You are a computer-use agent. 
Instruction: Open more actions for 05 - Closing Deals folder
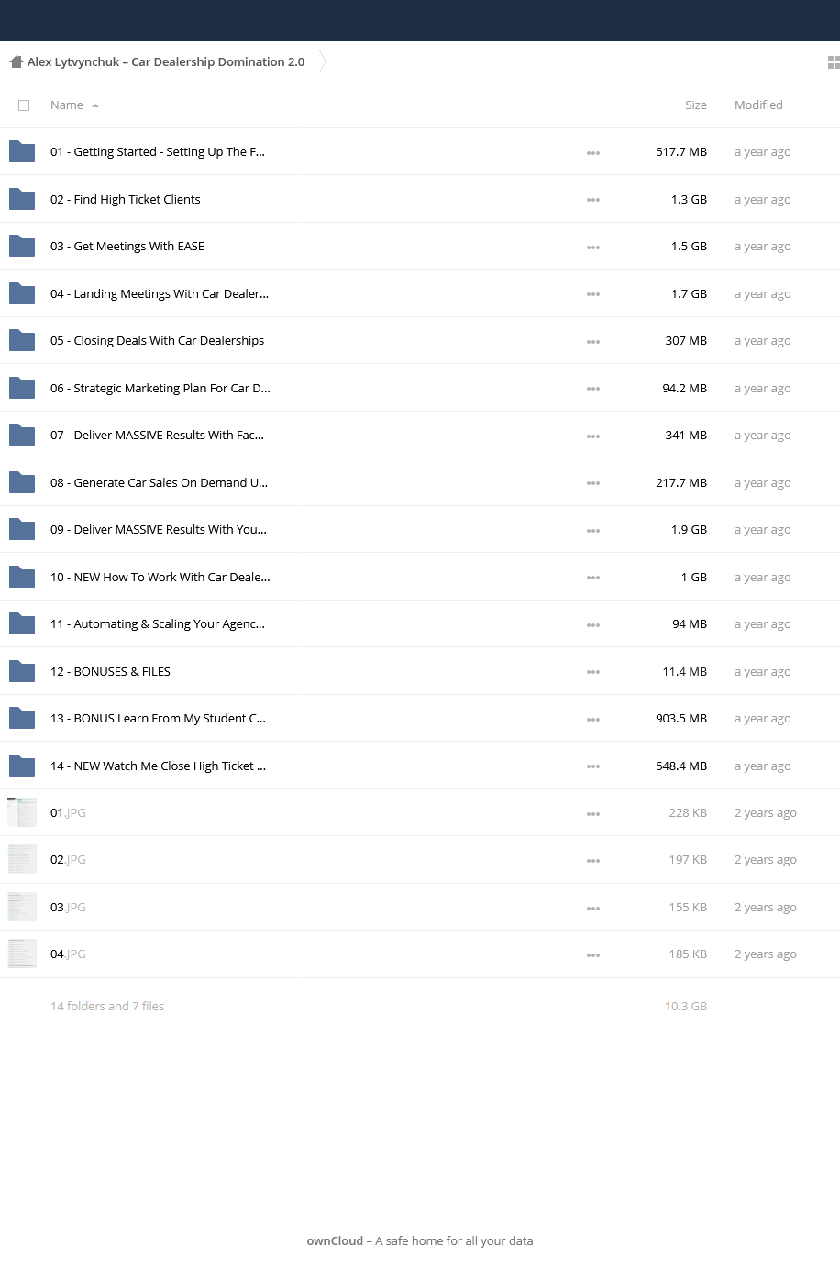[593, 342]
